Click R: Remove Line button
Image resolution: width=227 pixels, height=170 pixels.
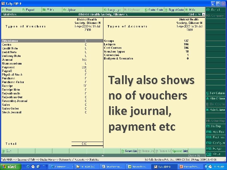click(129, 151)
